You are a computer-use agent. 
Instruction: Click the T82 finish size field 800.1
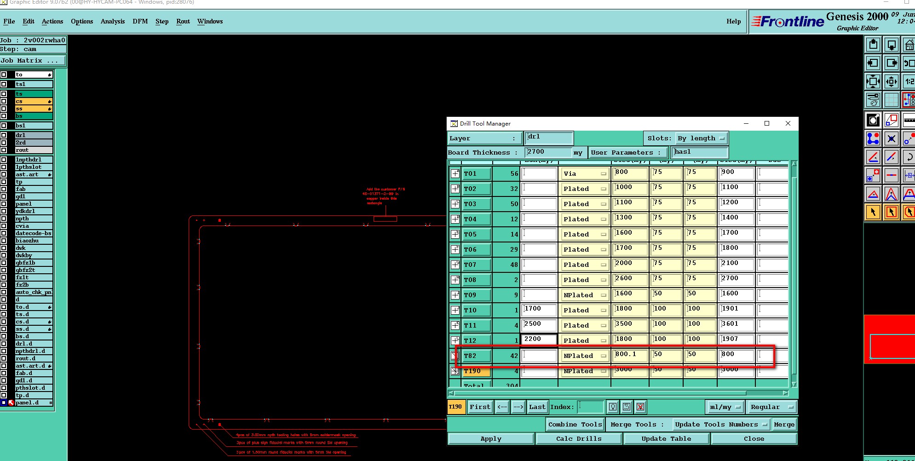[x=630, y=356]
